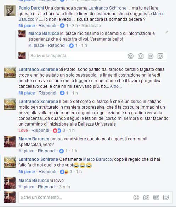The height and width of the screenshot is (207, 176).
Task: Open sticker picker in comment box
Action: pos(166,197)
